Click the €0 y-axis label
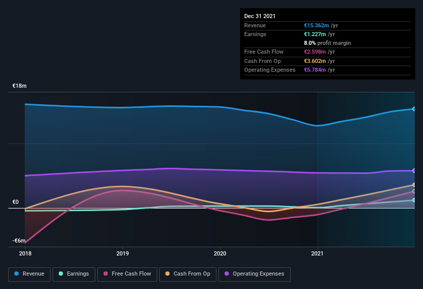423x289 pixels. pos(15,202)
